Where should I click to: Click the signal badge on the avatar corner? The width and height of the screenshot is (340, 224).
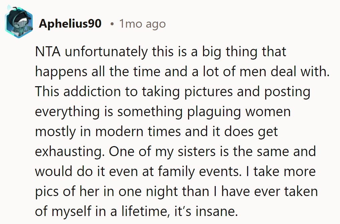9,8
